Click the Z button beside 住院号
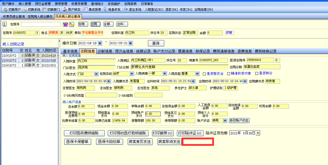Viewport: 328px width, 165px height. 4,24
